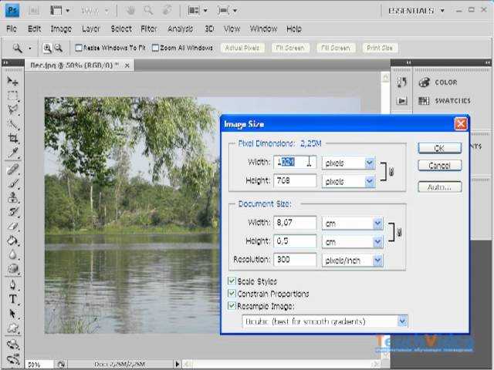Click the zoom-in magnifier in options bar
Viewport: 494px width, 370px height.
pyautogui.click(x=48, y=48)
